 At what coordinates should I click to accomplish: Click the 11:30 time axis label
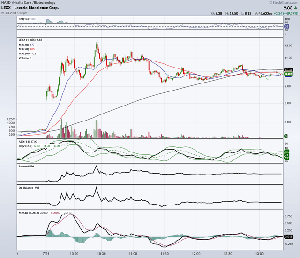tap(165, 254)
